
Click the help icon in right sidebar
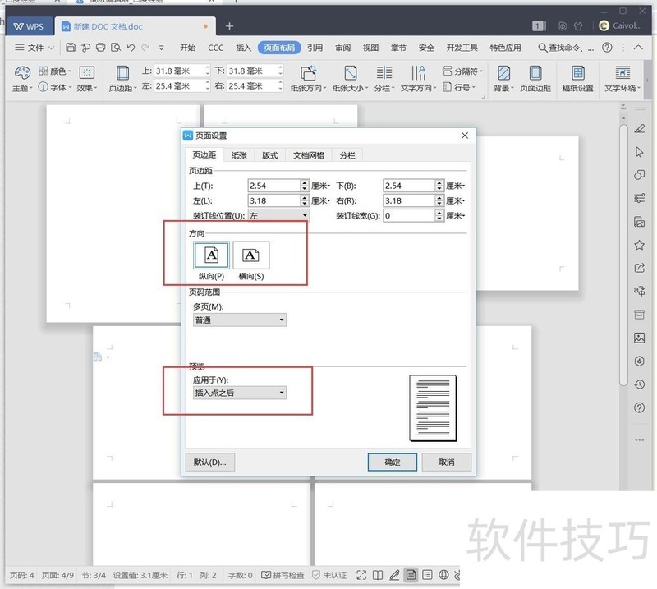pos(640,407)
